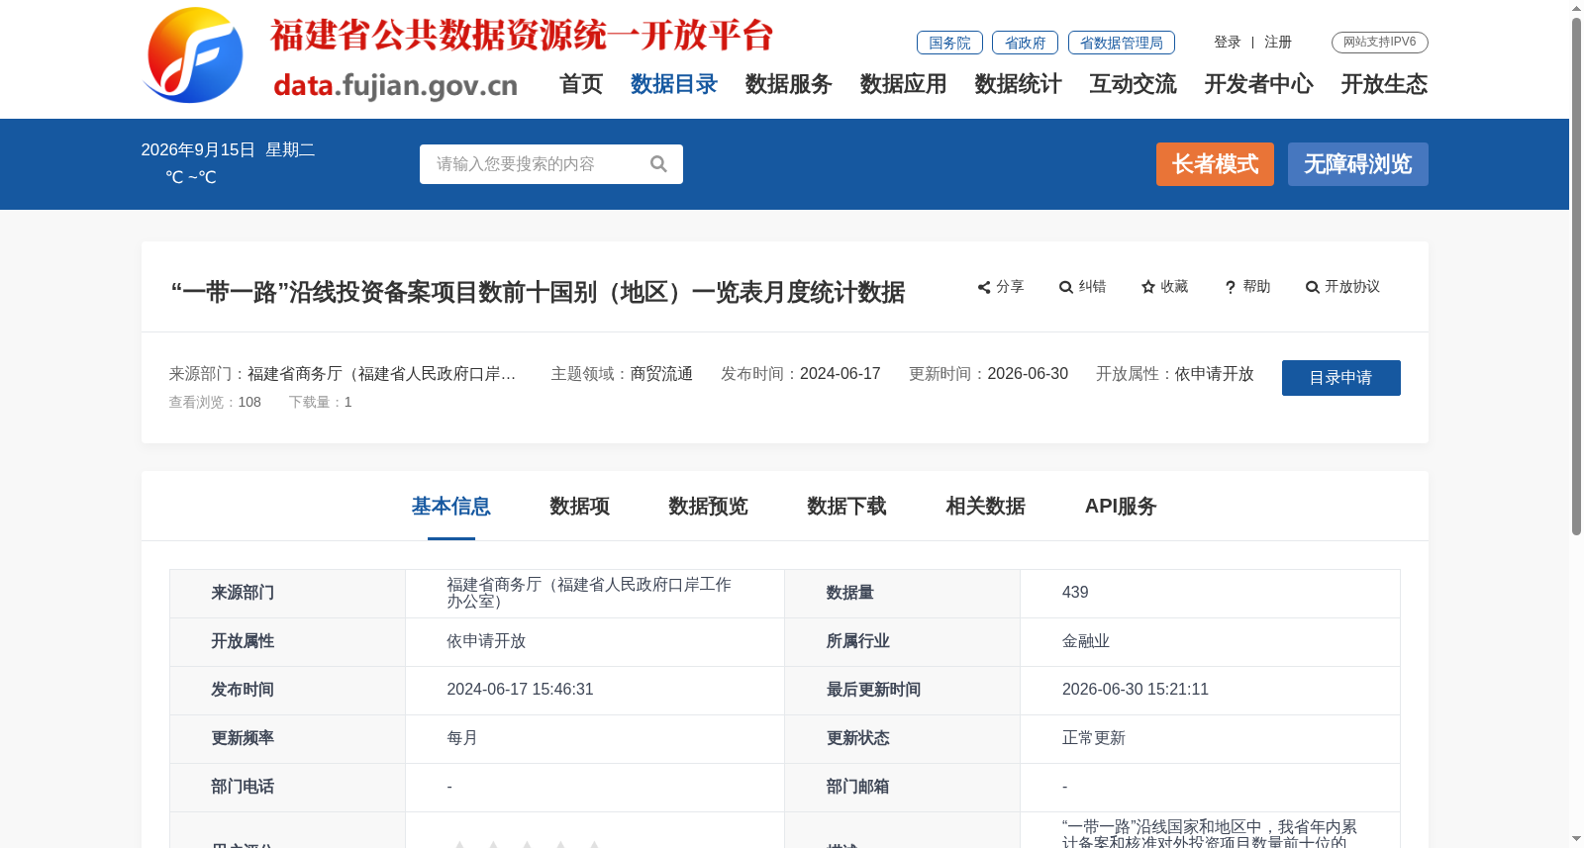Click the 每月 update frequency cell
Viewport: 1584px width, 848px height.
[x=595, y=738]
